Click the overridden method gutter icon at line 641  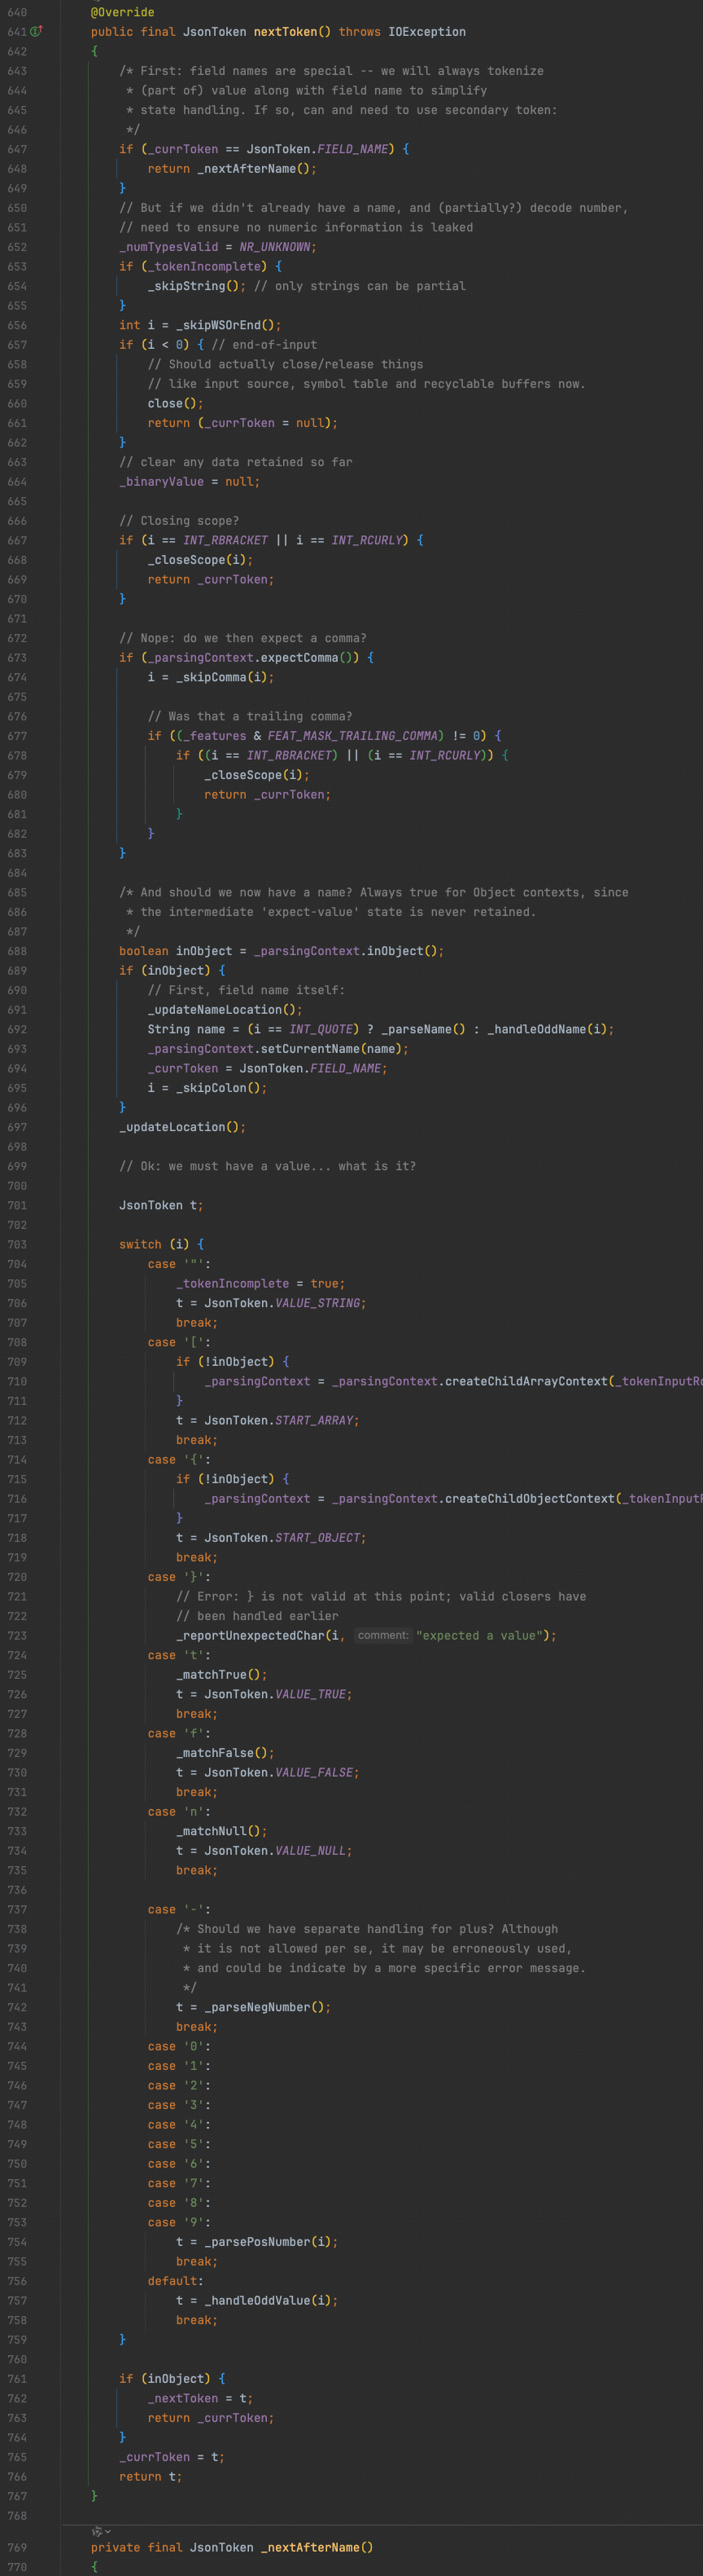(x=37, y=32)
